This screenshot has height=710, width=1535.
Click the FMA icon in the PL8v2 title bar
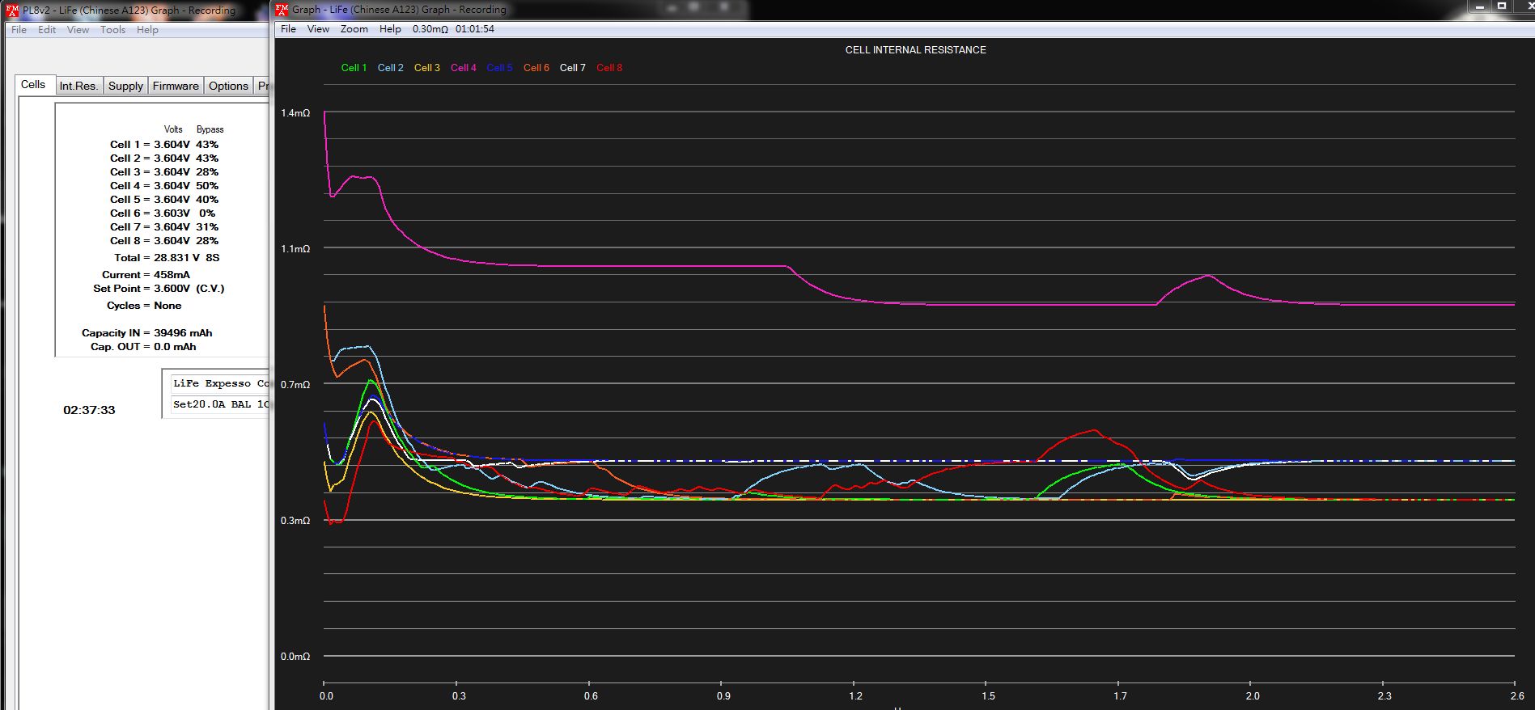point(12,10)
